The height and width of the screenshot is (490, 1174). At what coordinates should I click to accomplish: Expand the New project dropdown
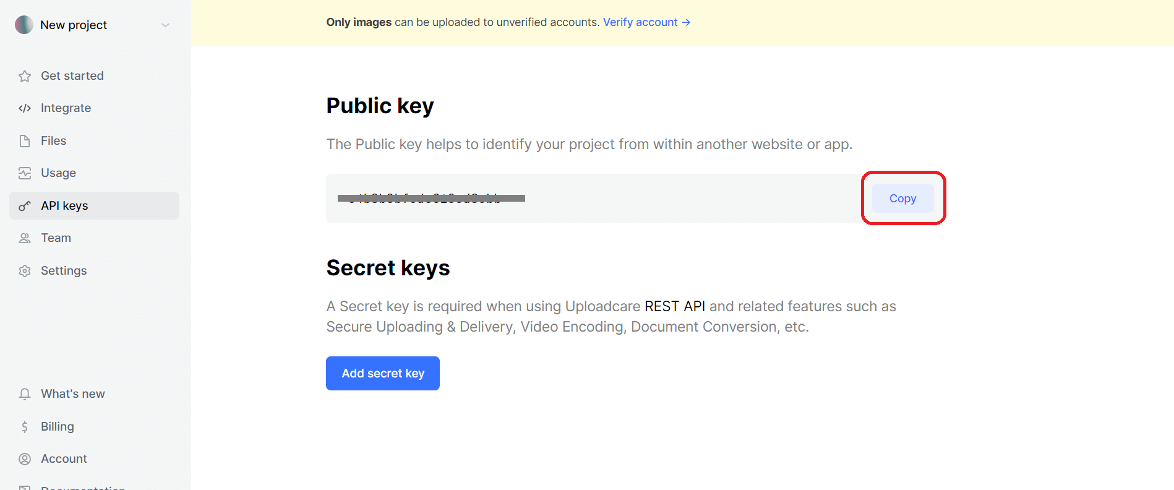pyautogui.click(x=165, y=25)
